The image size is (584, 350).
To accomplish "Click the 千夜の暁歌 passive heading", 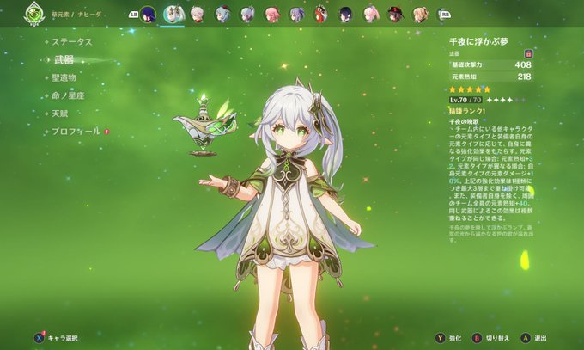I will click(464, 121).
